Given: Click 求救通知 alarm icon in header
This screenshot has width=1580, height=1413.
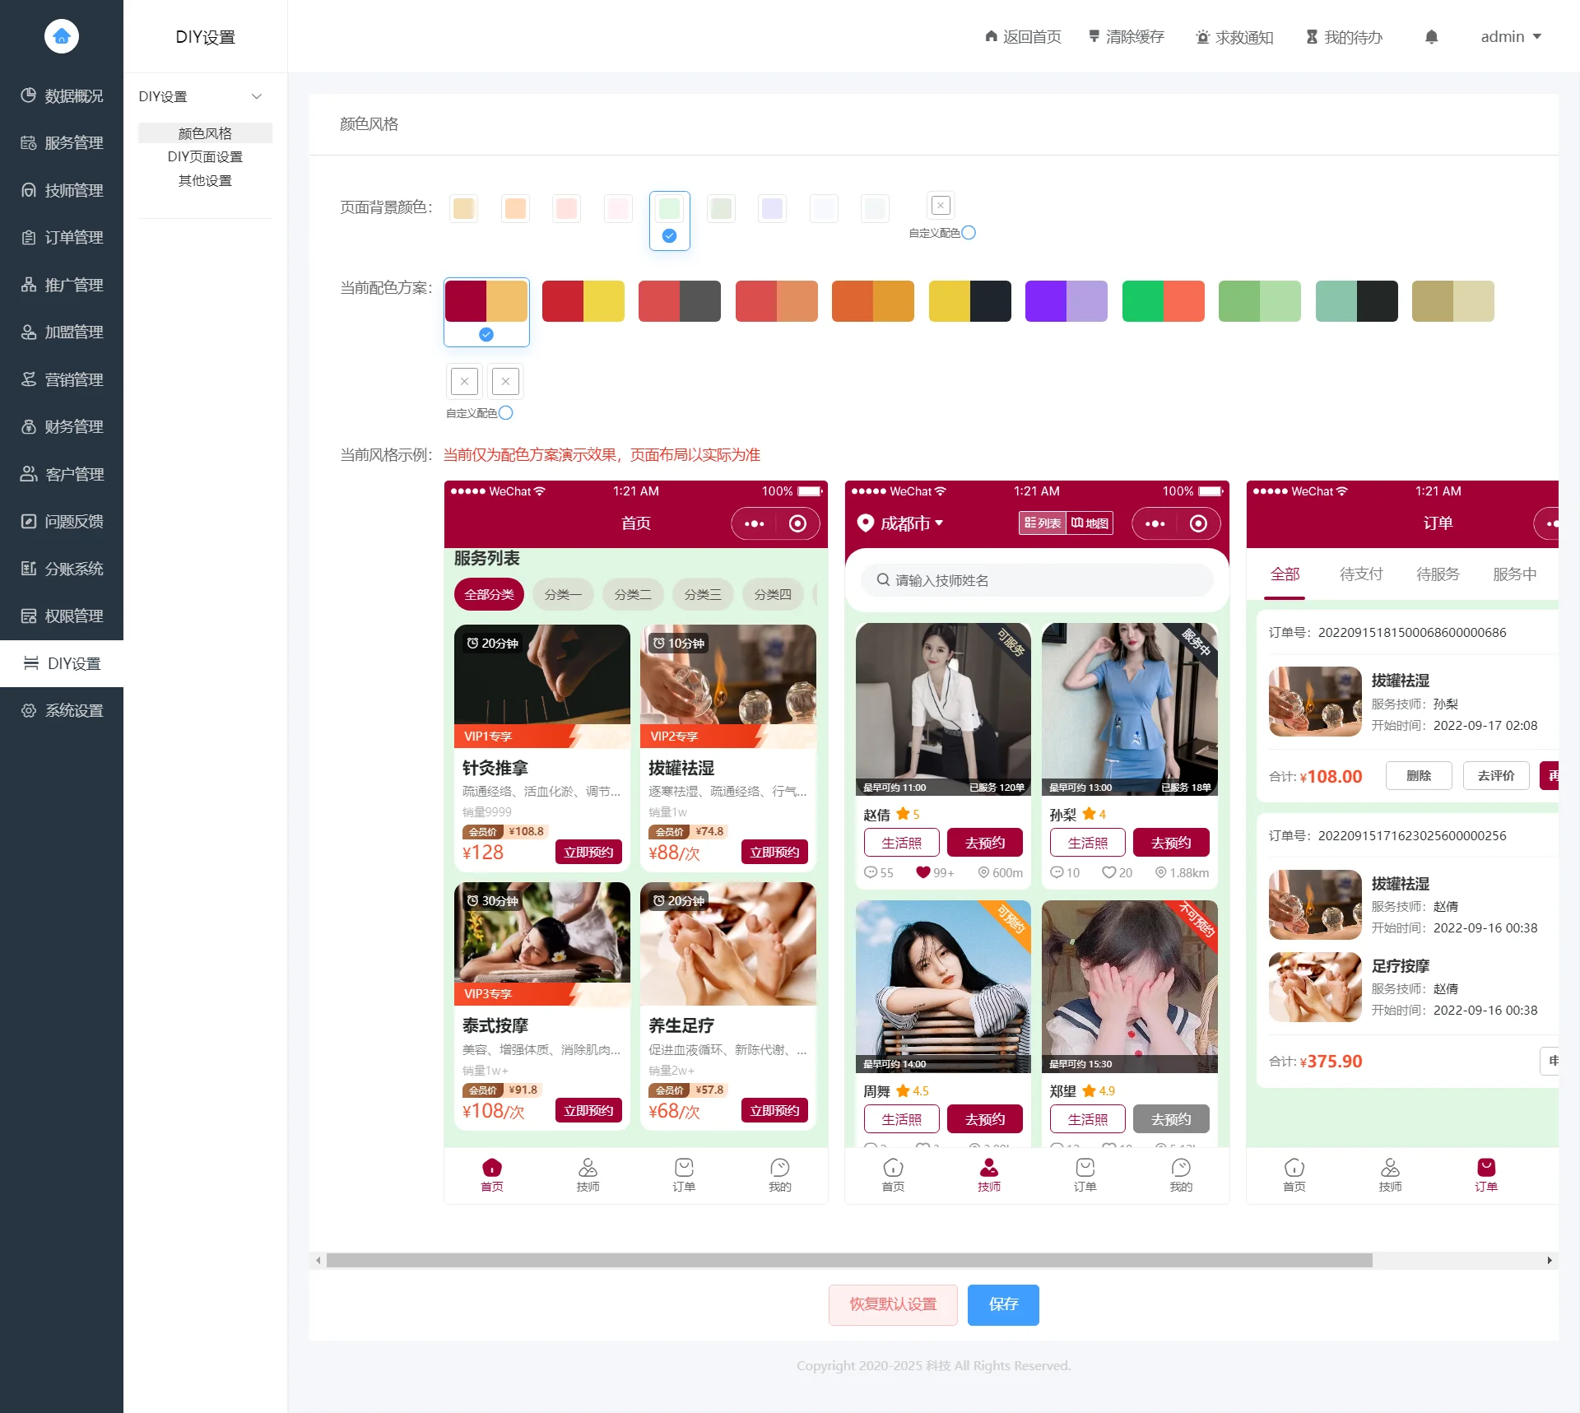Looking at the screenshot, I should (1202, 37).
